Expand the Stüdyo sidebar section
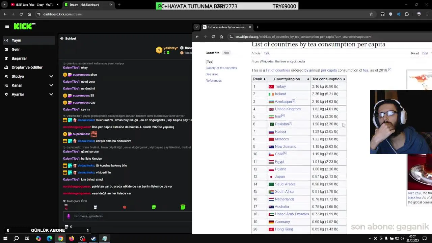 [x=51, y=76]
